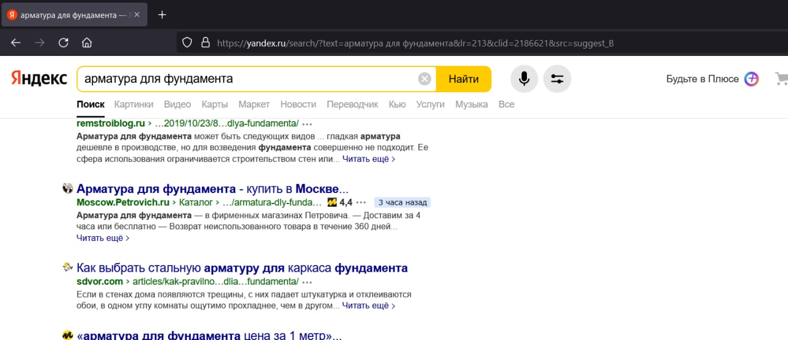The image size is (788, 340).
Task: Click the shield tracking protection icon
Action: [x=188, y=43]
